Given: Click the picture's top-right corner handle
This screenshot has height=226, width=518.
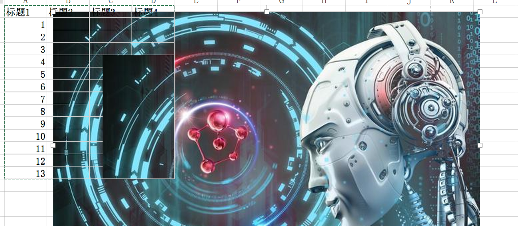Looking at the screenshot, I should click(x=480, y=12).
